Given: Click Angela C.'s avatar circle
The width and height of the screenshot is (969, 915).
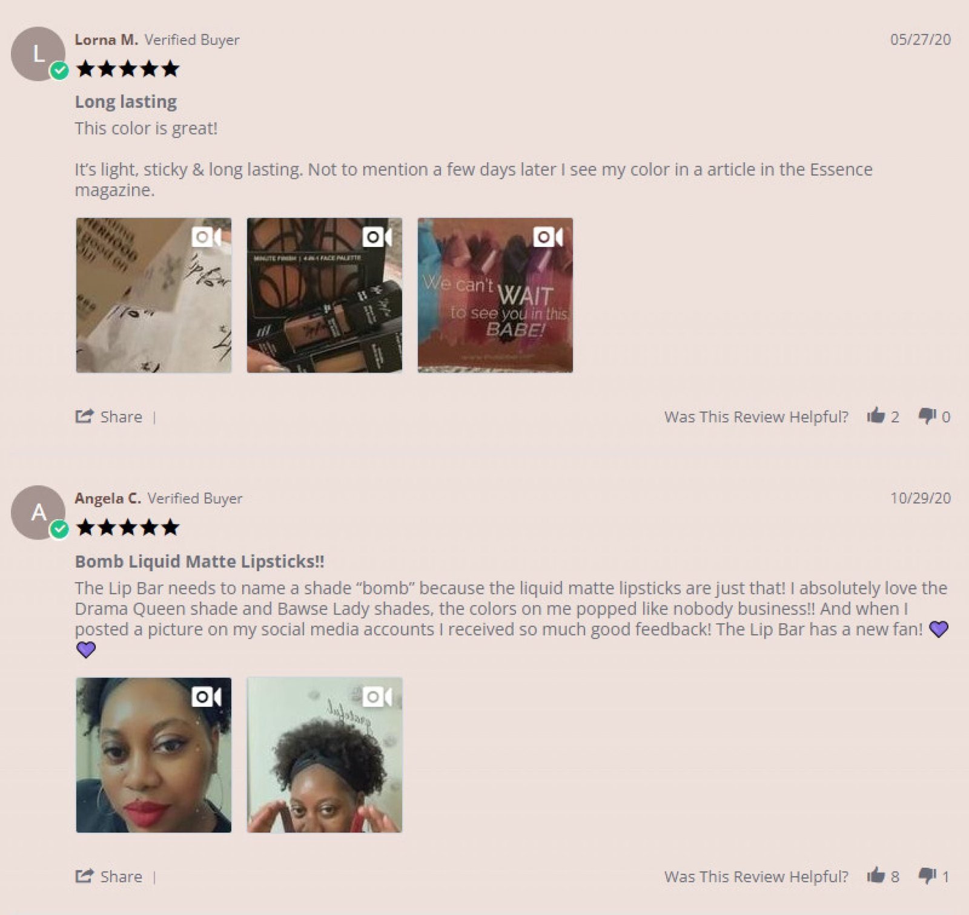Looking at the screenshot, I should 38,513.
